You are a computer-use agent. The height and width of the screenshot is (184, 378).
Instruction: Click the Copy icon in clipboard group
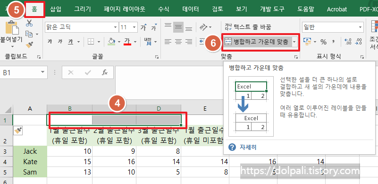(29, 34)
